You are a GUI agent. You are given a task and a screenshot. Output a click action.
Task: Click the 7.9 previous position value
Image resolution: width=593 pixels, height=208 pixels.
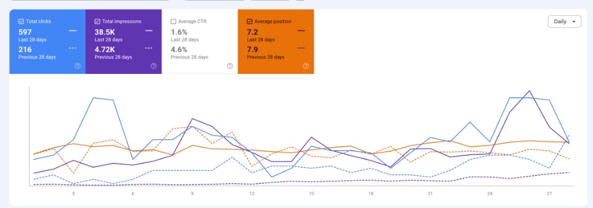tap(252, 50)
